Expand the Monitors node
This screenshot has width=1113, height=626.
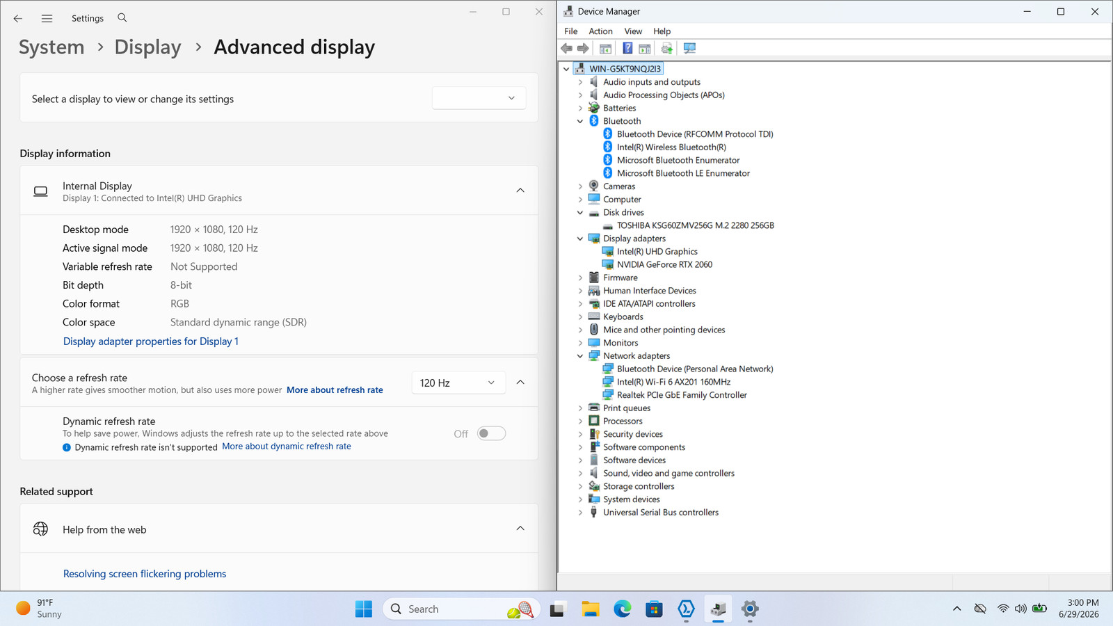(580, 343)
